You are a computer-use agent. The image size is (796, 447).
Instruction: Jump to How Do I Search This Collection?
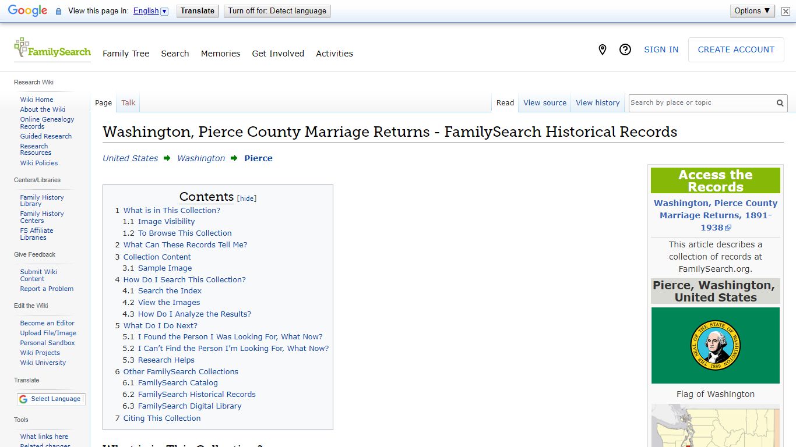(x=185, y=280)
